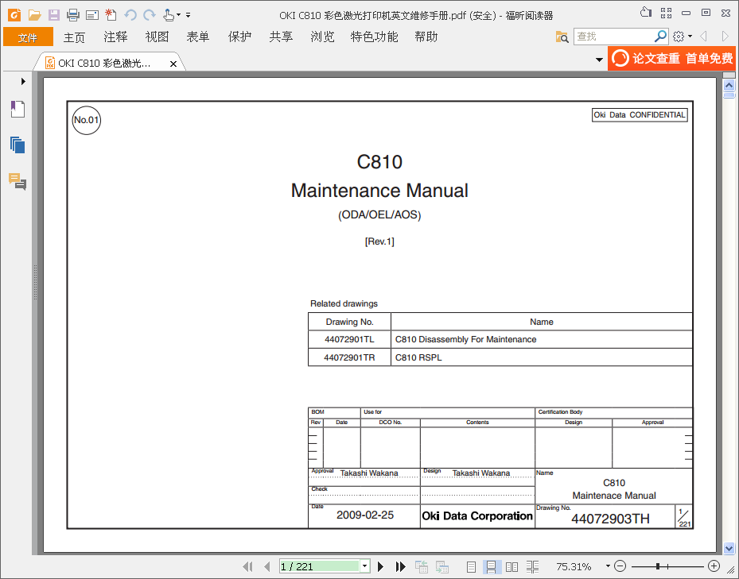Undo the last action
Image resolution: width=739 pixels, height=579 pixels.
[x=130, y=15]
